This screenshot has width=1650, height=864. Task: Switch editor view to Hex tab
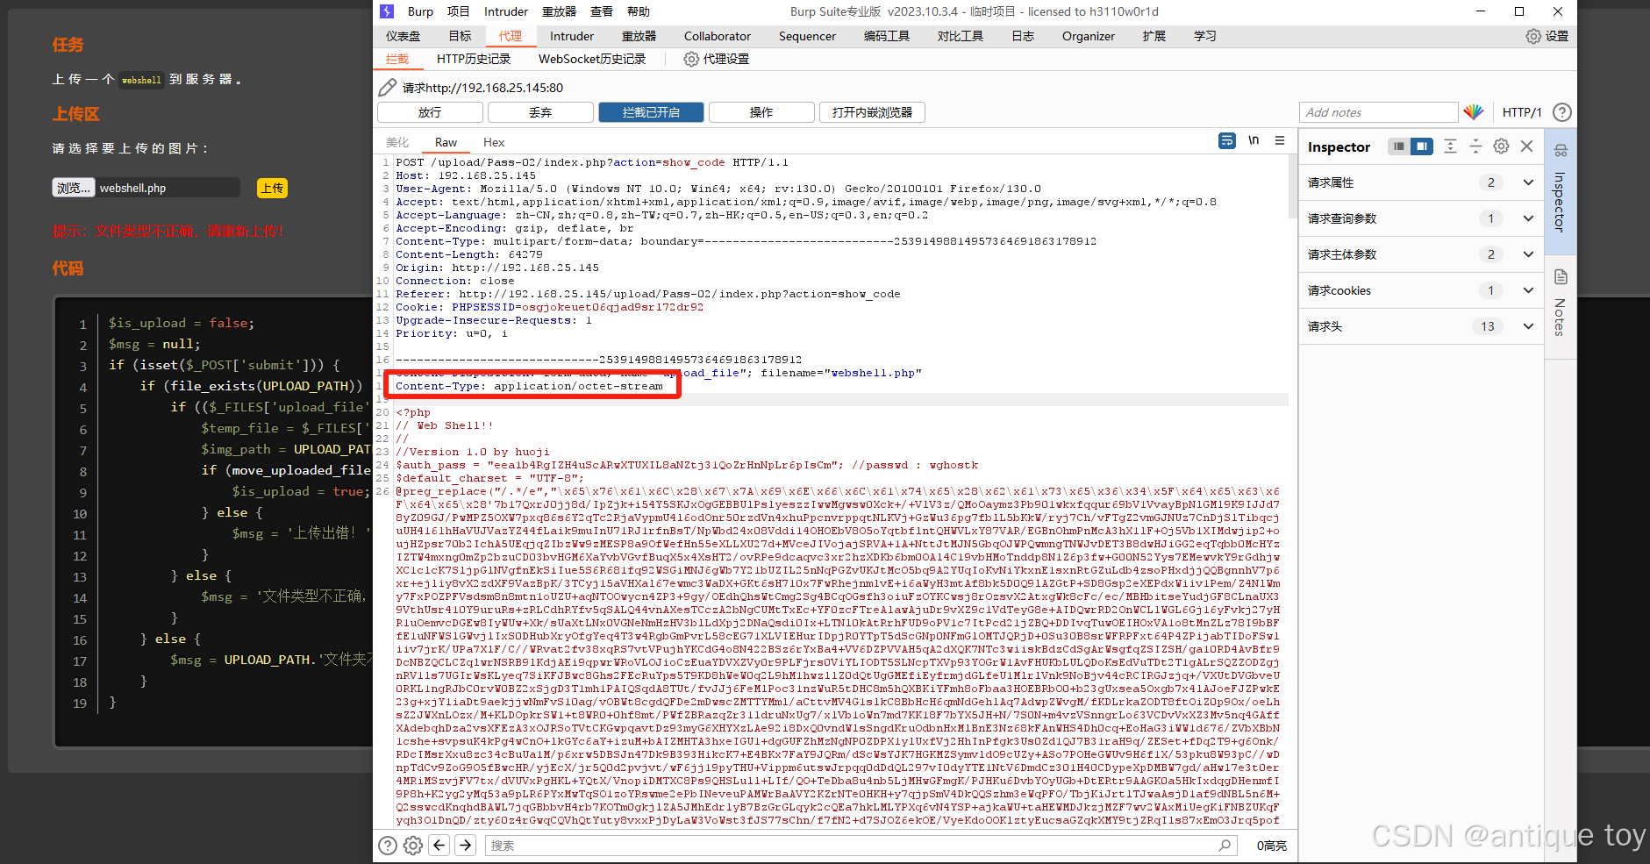click(x=494, y=142)
